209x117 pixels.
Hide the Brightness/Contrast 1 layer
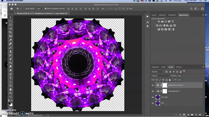[153, 85]
